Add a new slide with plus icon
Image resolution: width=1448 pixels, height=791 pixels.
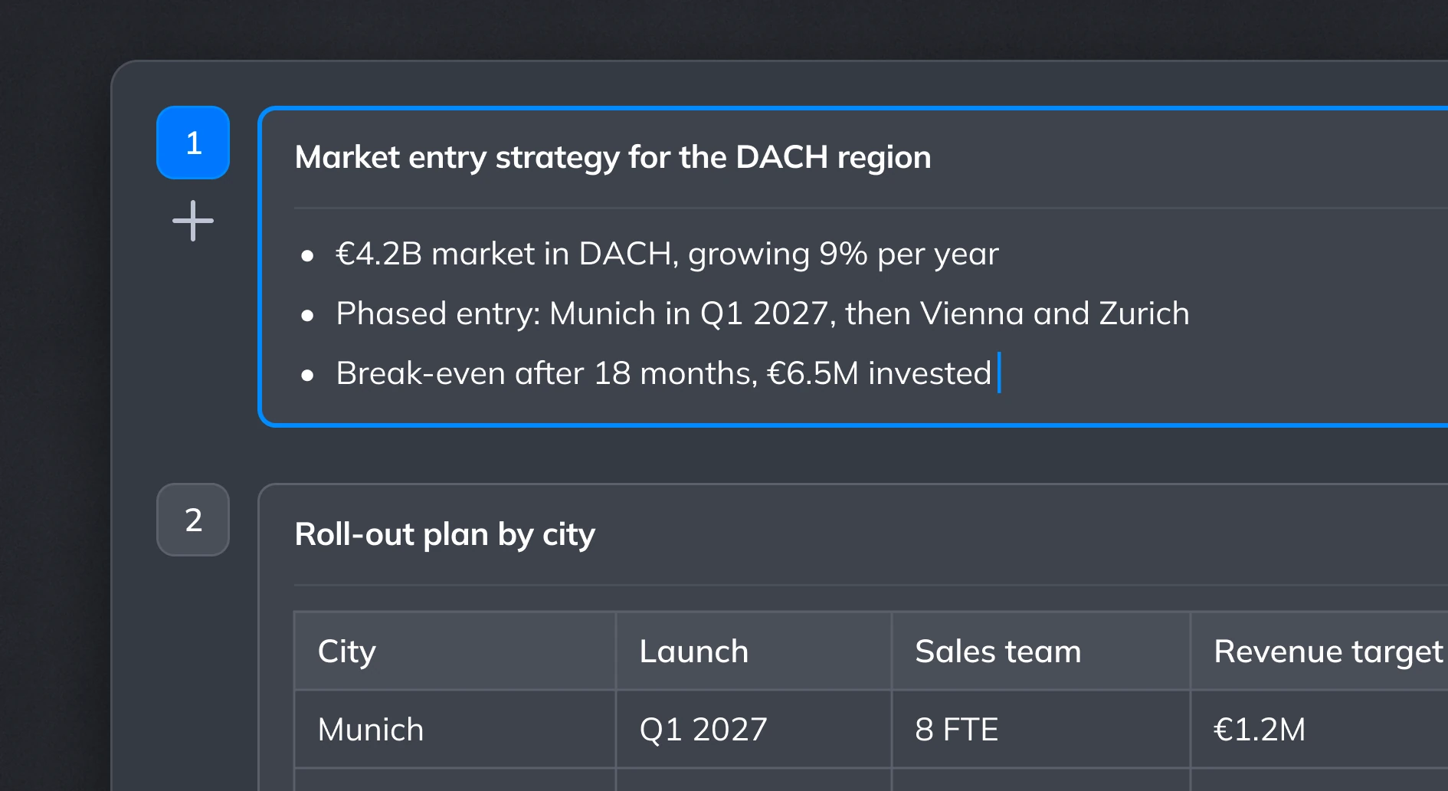pos(193,221)
